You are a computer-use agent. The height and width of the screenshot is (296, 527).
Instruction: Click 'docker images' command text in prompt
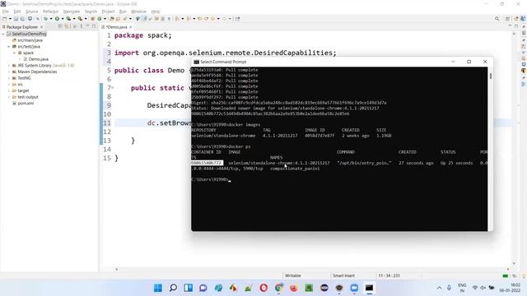[x=244, y=124]
